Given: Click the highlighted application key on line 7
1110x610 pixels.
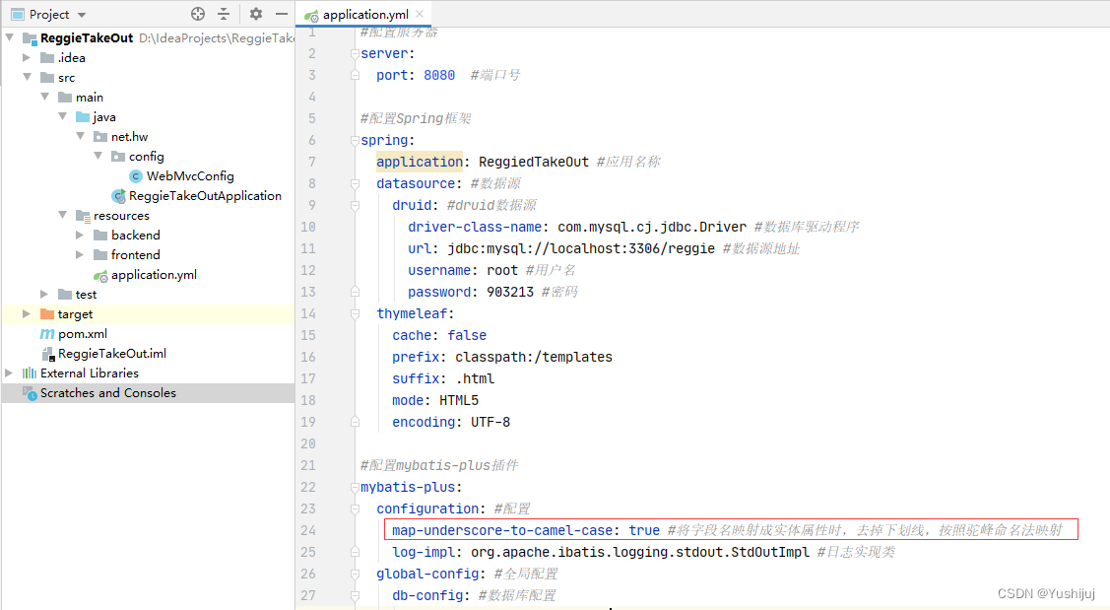Looking at the screenshot, I should pos(420,162).
